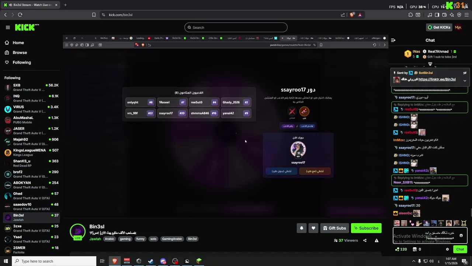472x266 pixels.
Task: Open the emoji picker in chat box
Action: click(461, 236)
